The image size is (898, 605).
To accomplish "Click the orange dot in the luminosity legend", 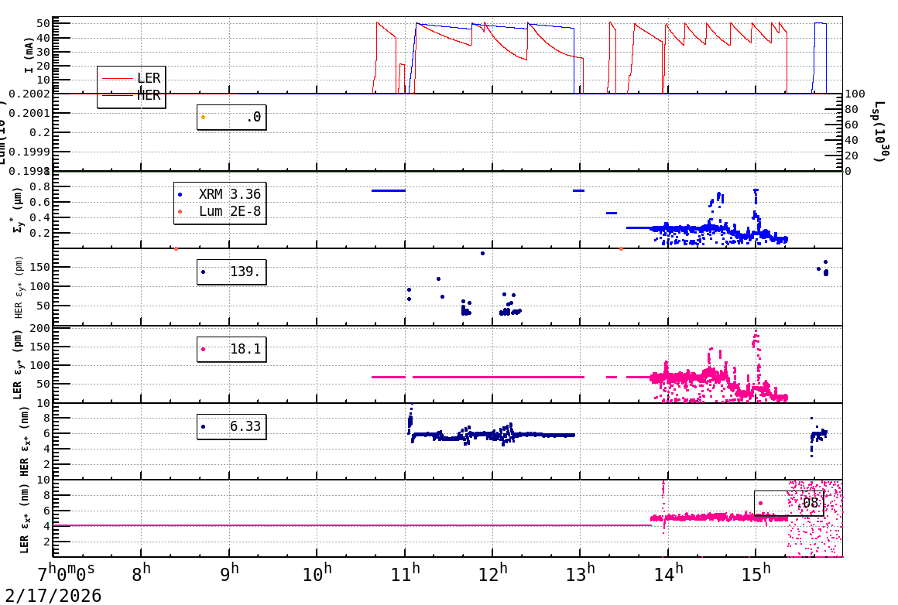I will (x=204, y=118).
